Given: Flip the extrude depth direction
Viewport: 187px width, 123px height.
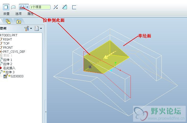Looking at the screenshot, I should 56,7.
